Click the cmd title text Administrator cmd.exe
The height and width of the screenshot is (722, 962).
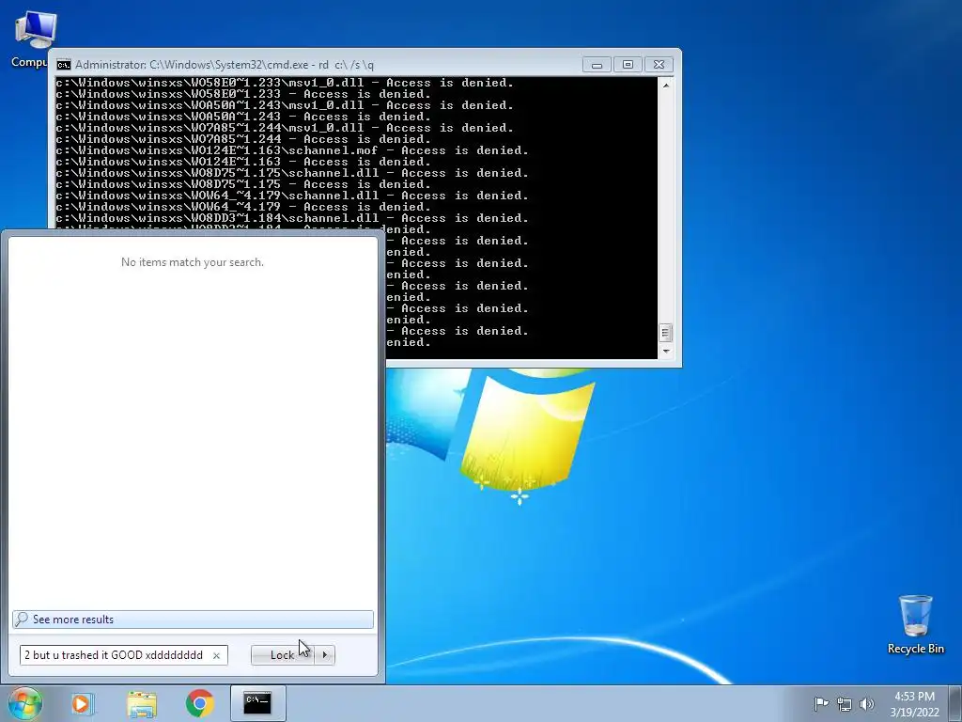click(224, 65)
